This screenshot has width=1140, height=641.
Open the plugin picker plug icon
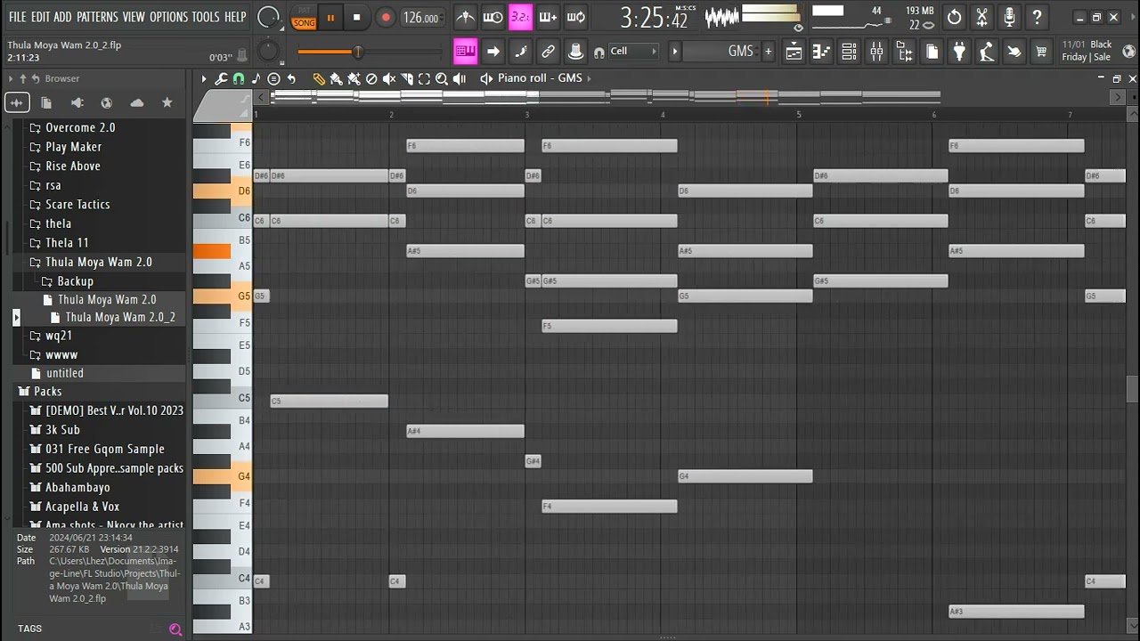959,52
